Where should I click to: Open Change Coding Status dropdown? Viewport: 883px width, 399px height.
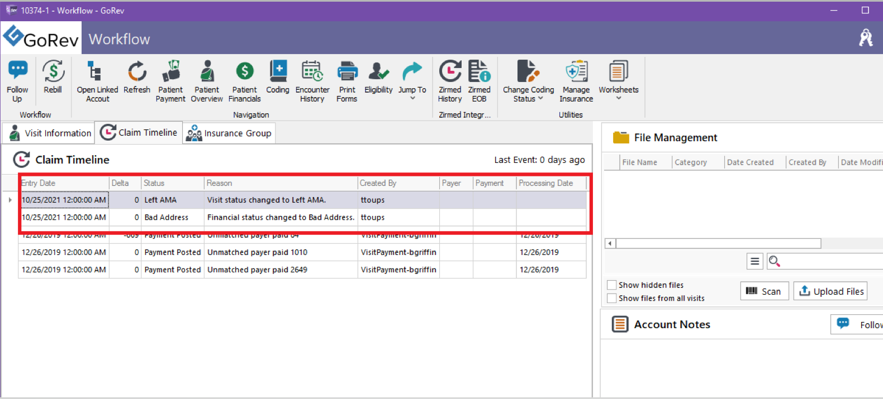tap(528, 81)
